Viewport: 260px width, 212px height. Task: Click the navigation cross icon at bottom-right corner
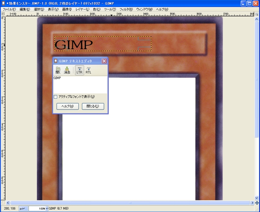click(257, 203)
